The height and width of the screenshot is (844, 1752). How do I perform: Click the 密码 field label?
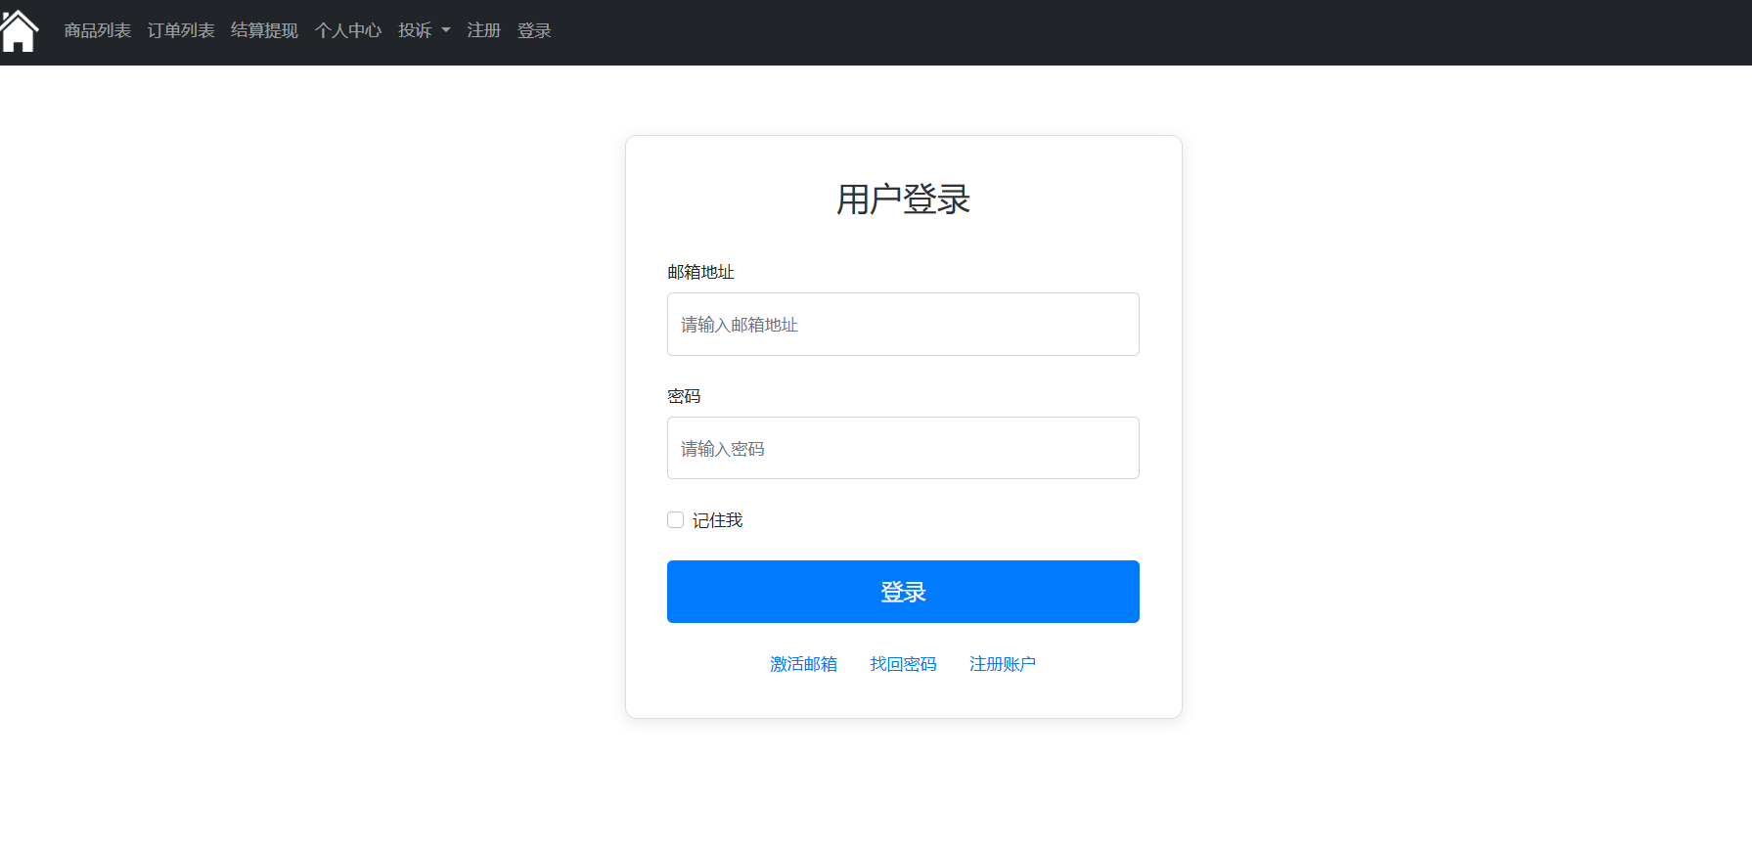pos(684,397)
